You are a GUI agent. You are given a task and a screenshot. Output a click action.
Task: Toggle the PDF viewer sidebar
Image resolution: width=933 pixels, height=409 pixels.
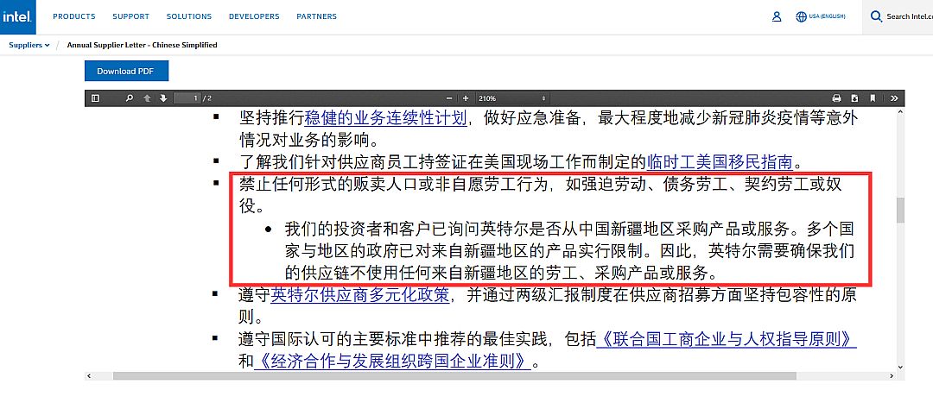(x=95, y=98)
